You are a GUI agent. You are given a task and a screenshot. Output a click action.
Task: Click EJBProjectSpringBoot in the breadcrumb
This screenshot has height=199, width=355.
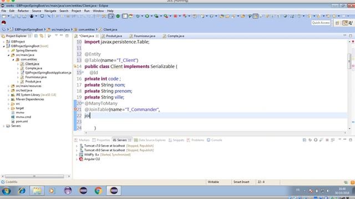(x=28, y=29)
